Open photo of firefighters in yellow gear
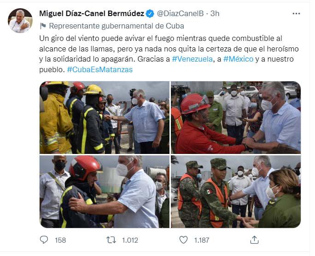The width and height of the screenshot is (315, 256). pyautogui.click(x=105, y=118)
